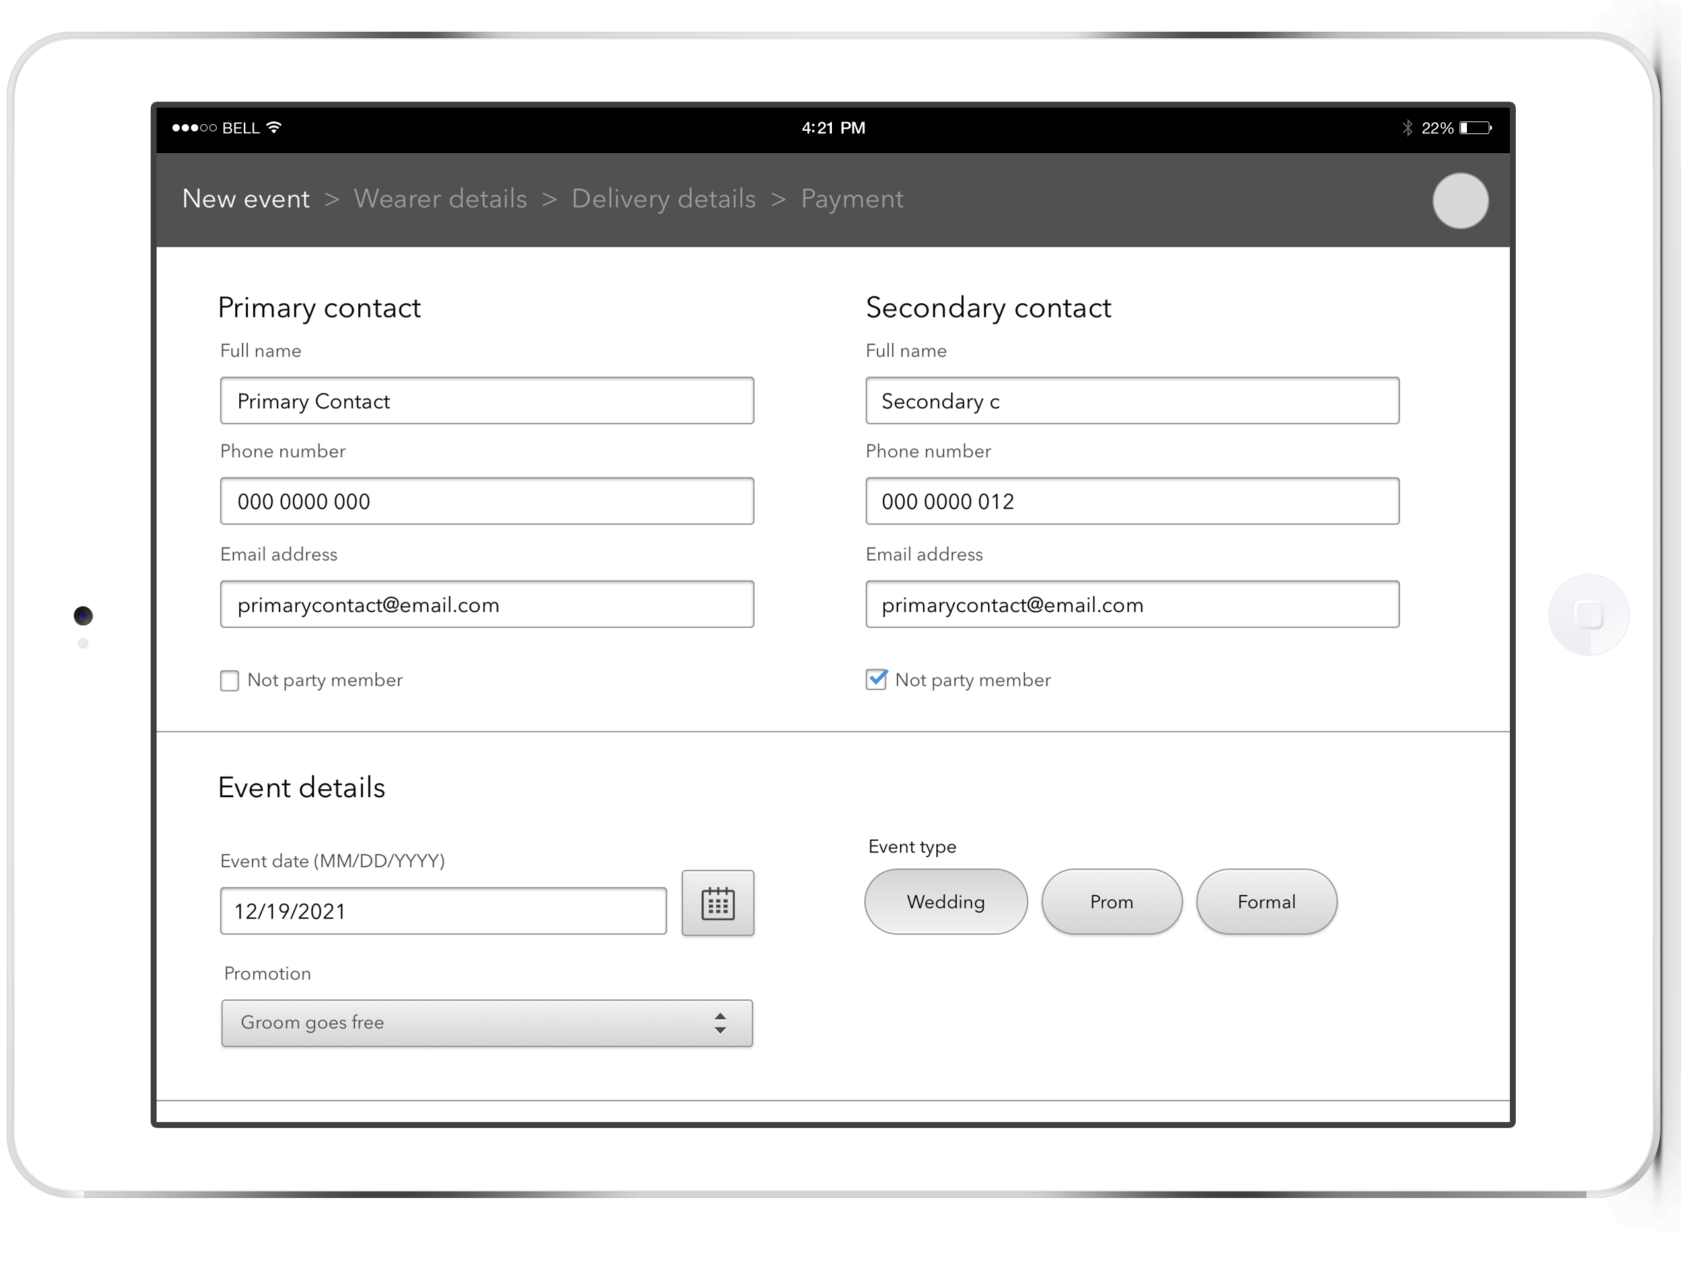
Task: Choose the Formal event type
Action: point(1266,902)
